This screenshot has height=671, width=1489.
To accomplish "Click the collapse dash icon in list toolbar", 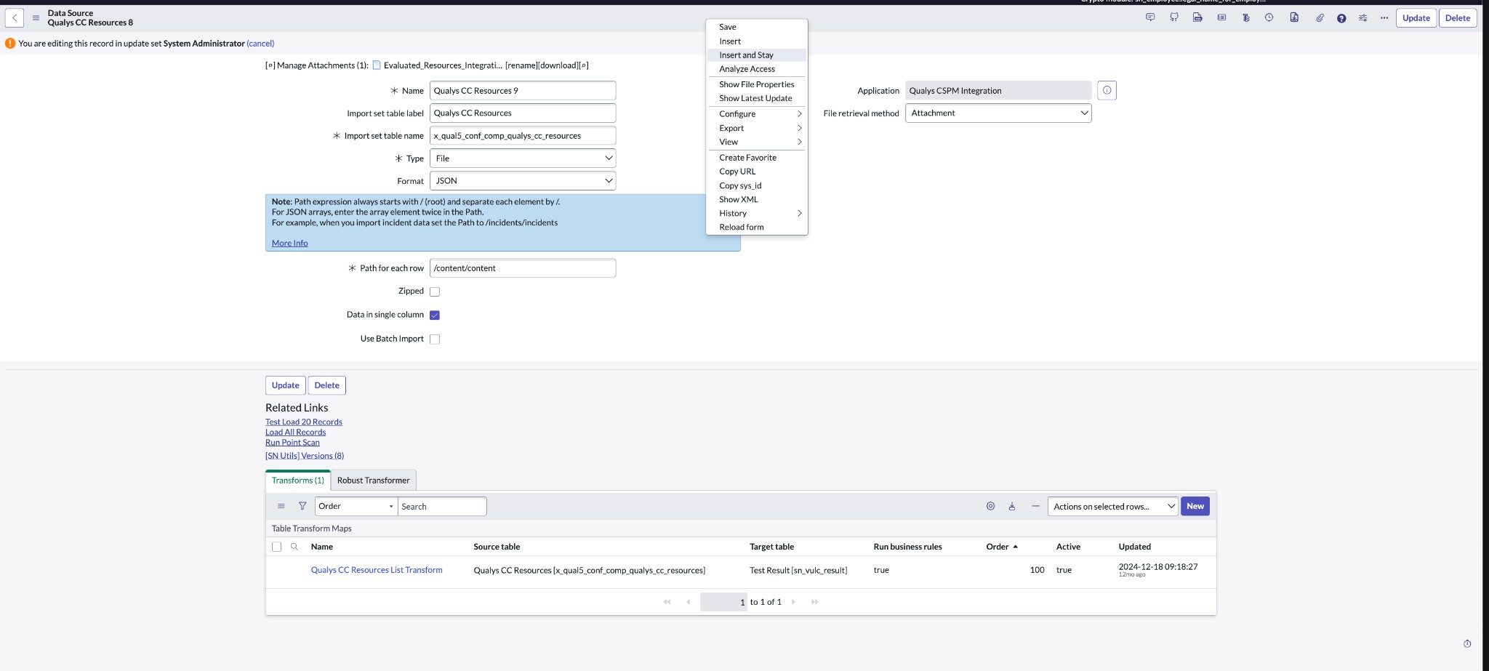I will point(1035,506).
